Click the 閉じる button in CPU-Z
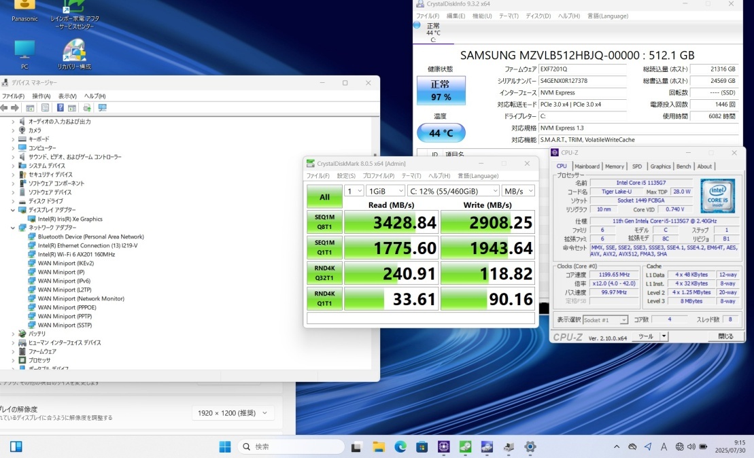The width and height of the screenshot is (754, 458). pyautogui.click(x=725, y=336)
